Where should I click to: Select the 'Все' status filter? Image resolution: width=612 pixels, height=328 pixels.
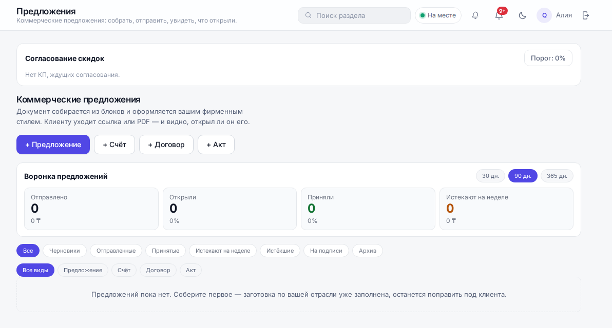click(28, 251)
